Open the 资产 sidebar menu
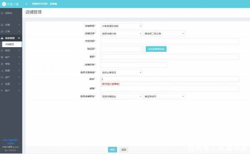This screenshot has width=250, height=154. click(x=7, y=77)
